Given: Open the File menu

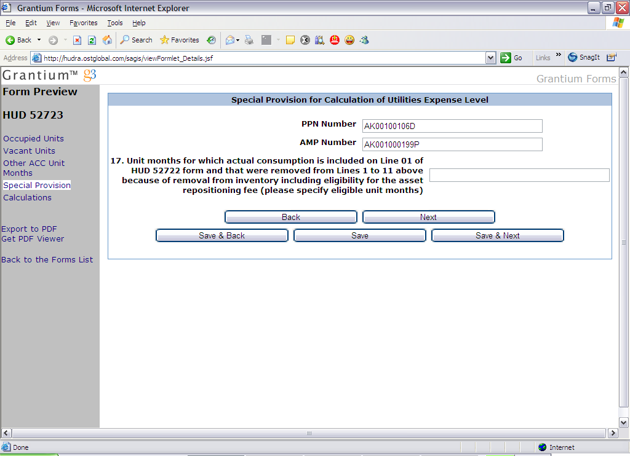Looking at the screenshot, I should (10, 23).
